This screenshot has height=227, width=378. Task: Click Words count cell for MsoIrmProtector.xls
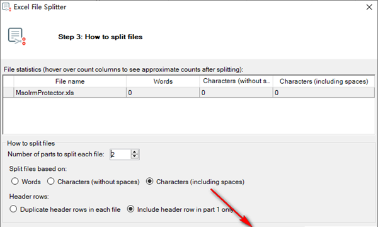click(163, 93)
